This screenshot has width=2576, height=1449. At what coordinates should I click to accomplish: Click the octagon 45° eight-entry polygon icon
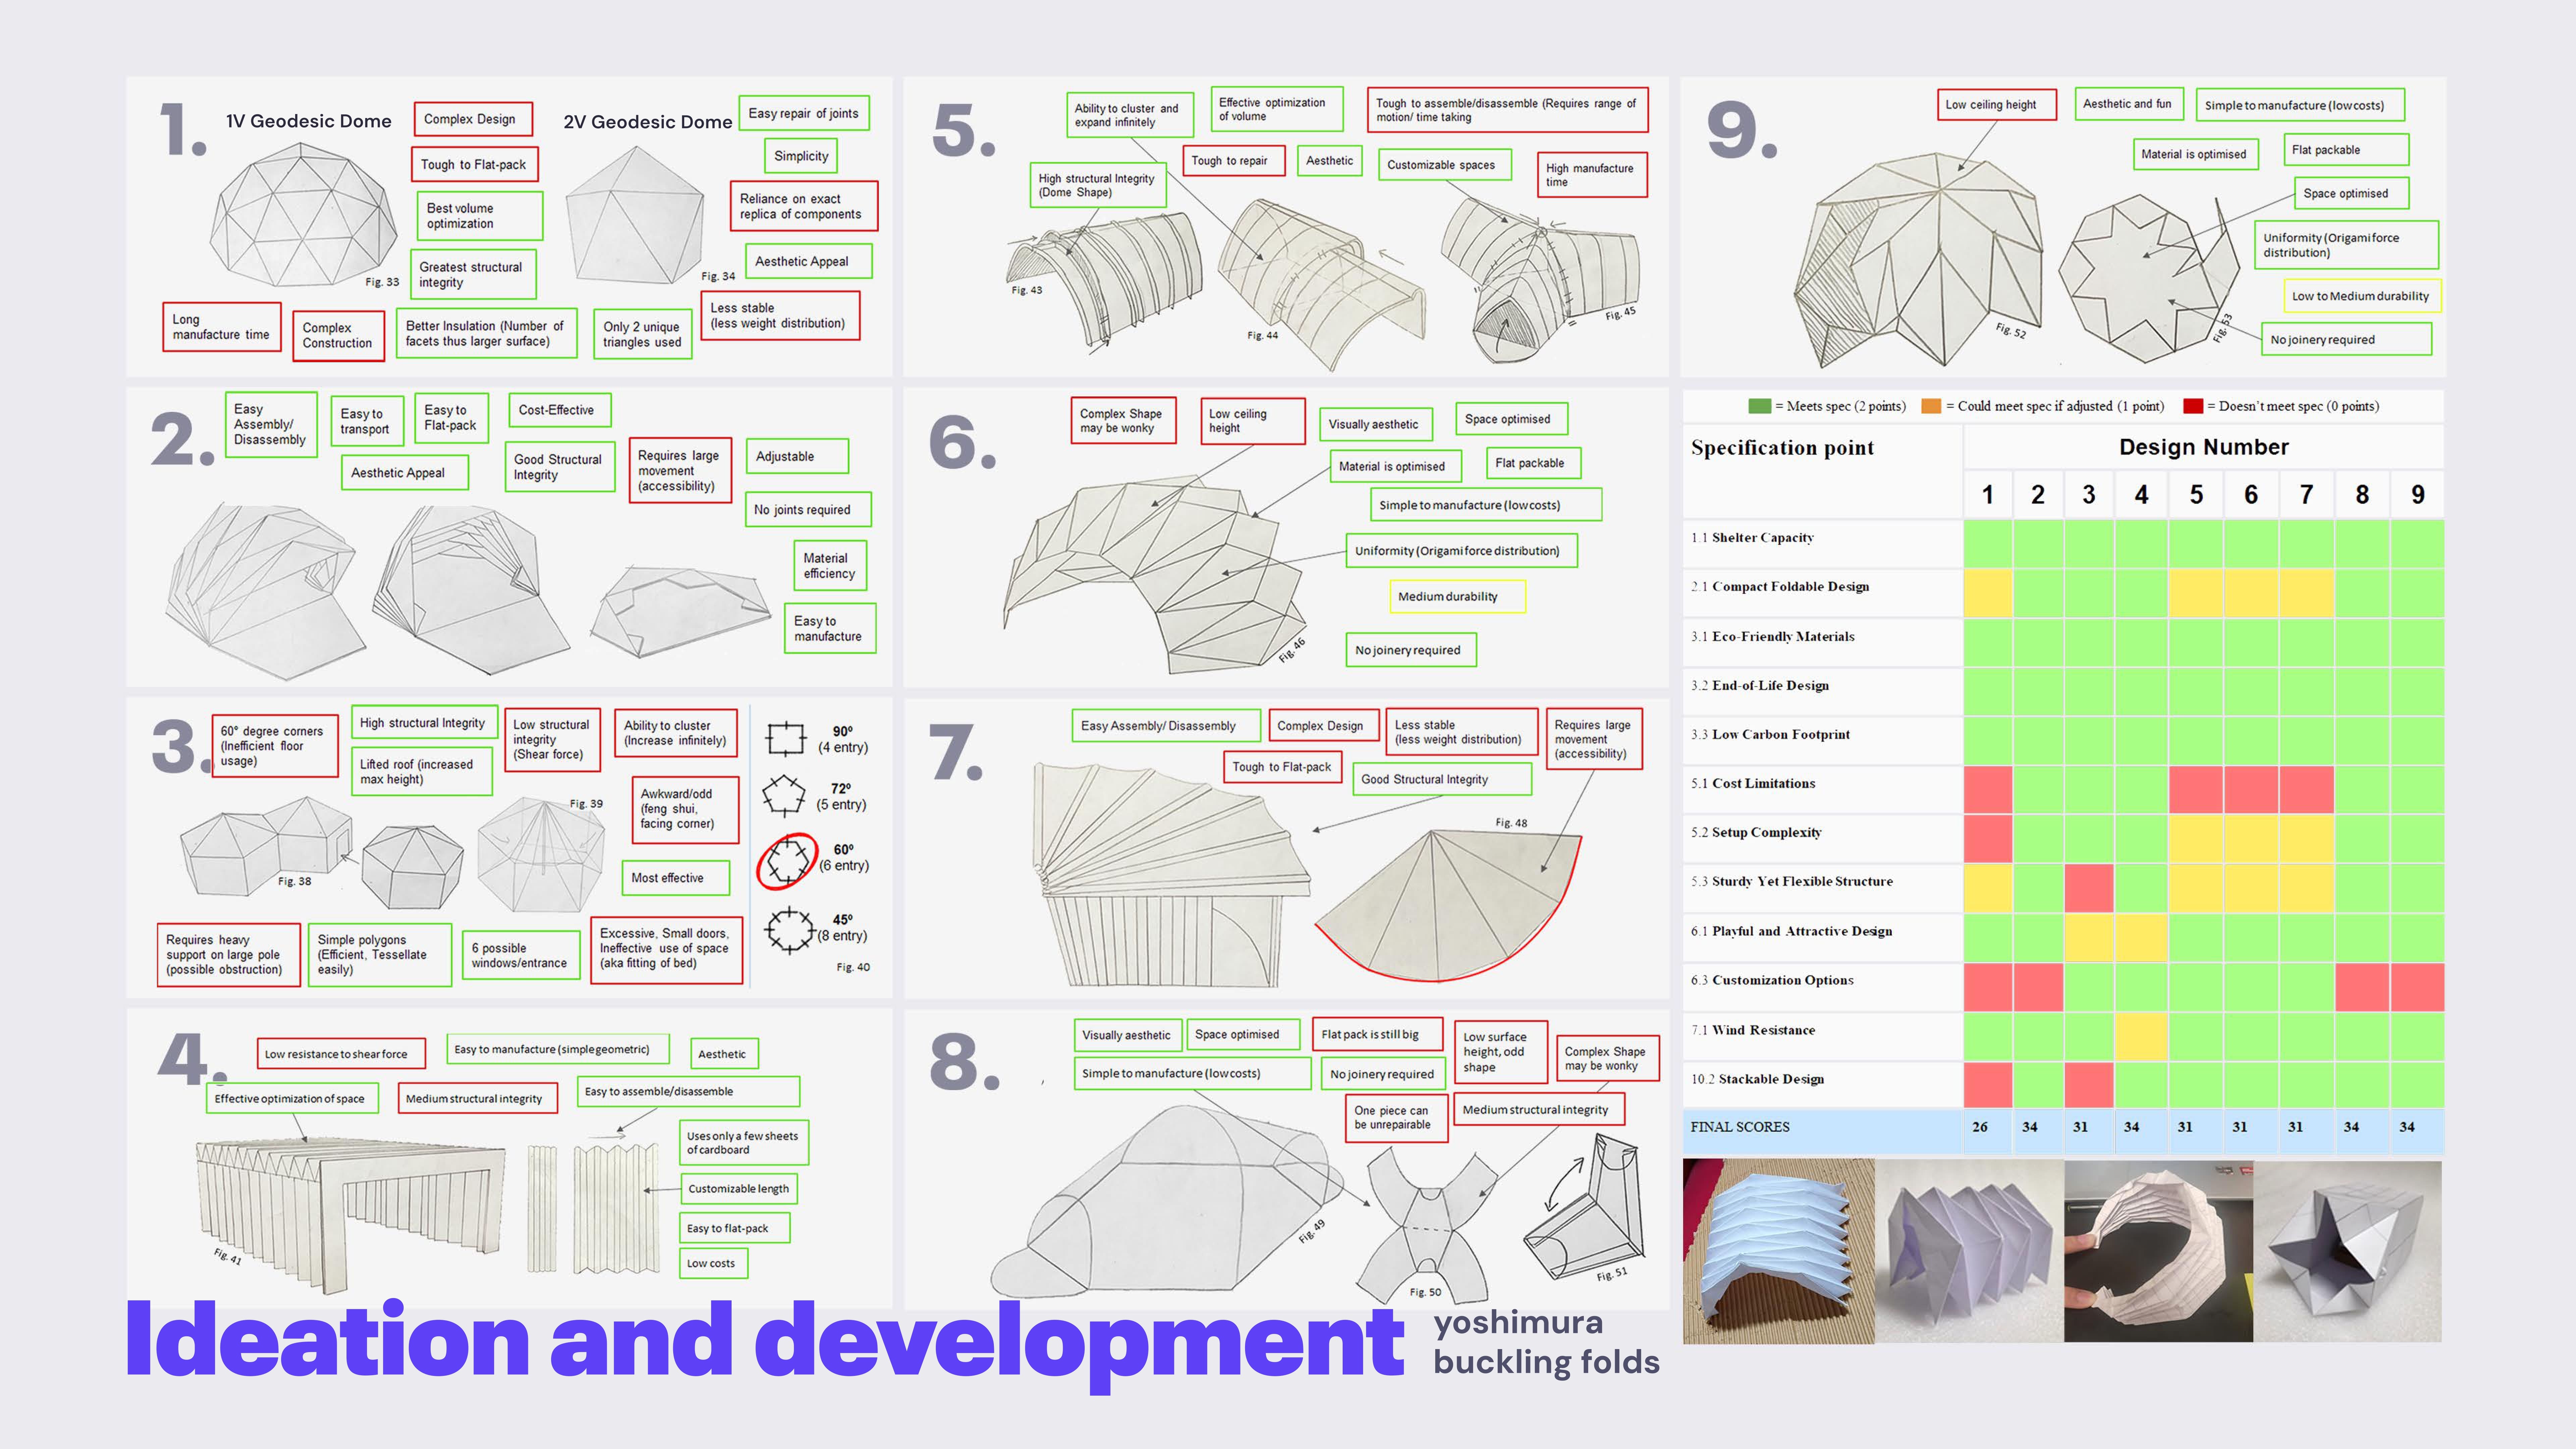tap(790, 930)
